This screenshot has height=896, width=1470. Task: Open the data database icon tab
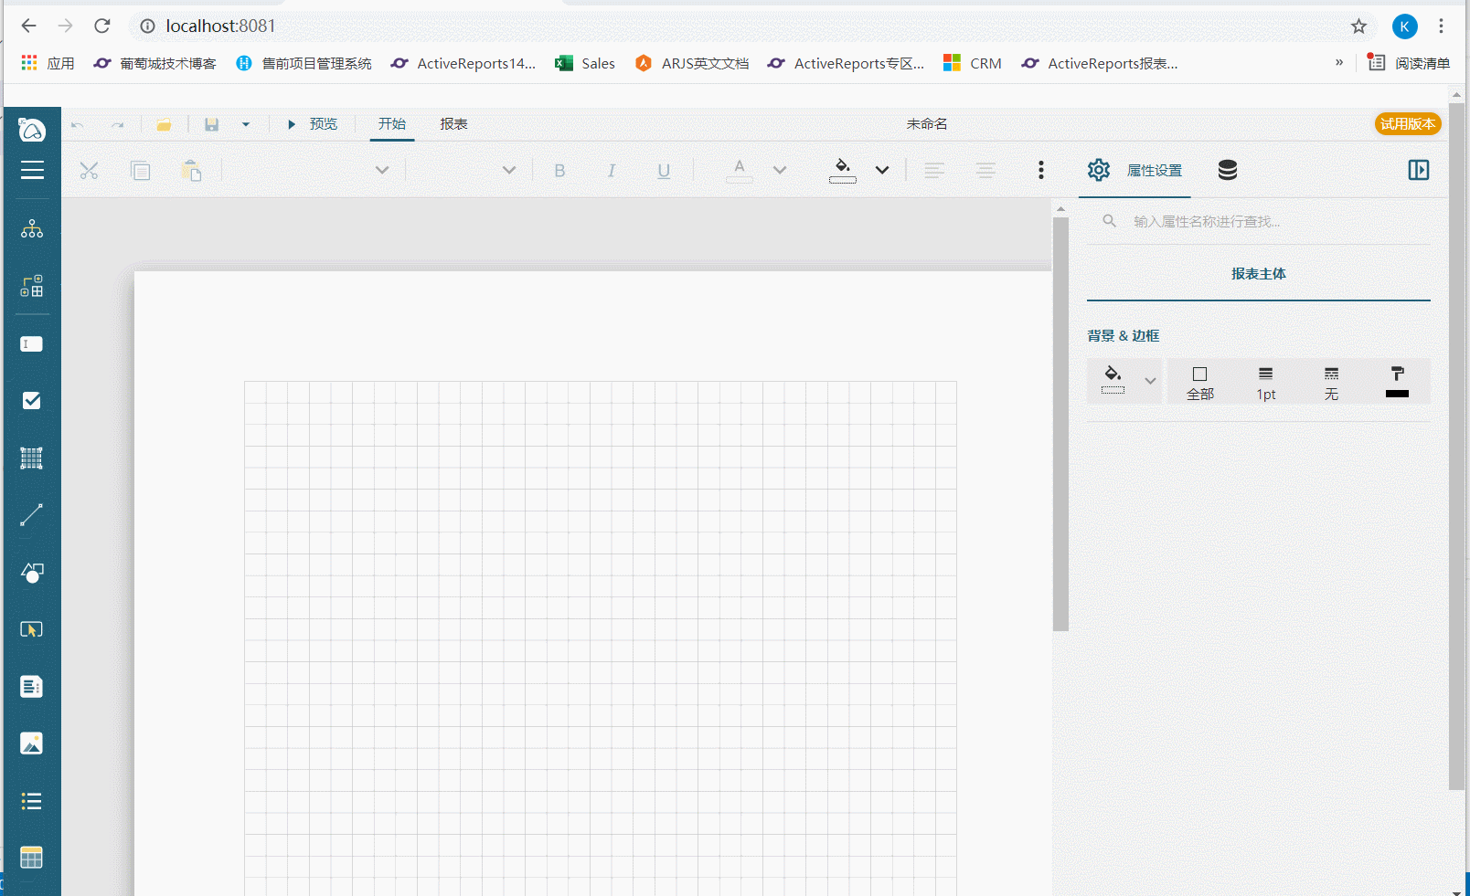click(1228, 170)
